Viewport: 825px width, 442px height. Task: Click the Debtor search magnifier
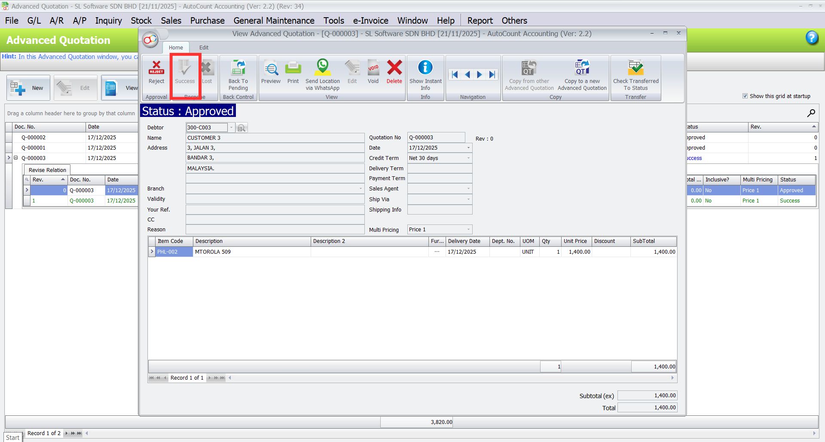[241, 128]
